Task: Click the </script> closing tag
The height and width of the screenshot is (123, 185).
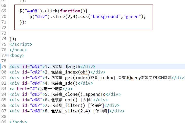Action: pyautogui.click(x=21, y=44)
